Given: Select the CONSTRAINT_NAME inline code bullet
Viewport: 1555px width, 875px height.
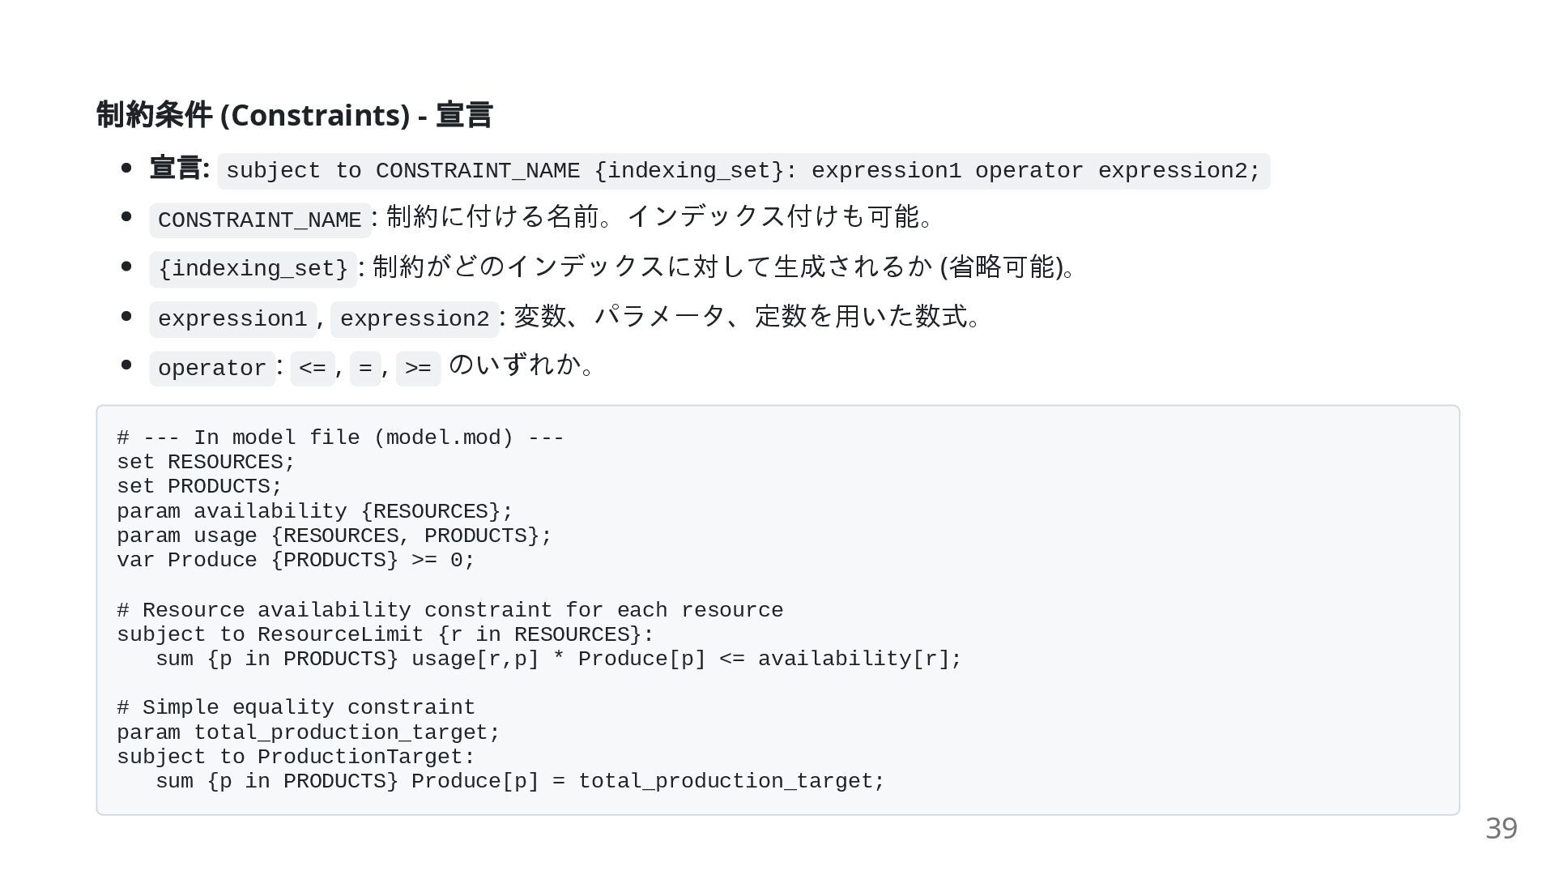Looking at the screenshot, I should (260, 220).
